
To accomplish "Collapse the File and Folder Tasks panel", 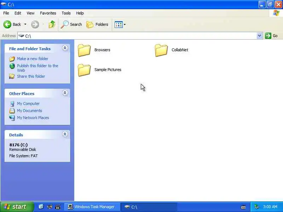I will (x=65, y=48).
